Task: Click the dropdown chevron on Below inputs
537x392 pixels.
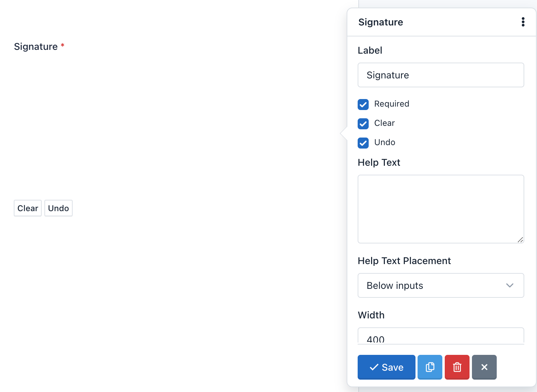Action: click(510, 285)
